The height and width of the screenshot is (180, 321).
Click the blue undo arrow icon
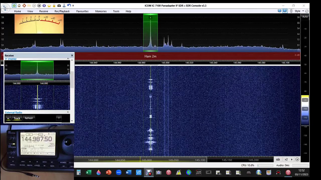coord(69,5)
